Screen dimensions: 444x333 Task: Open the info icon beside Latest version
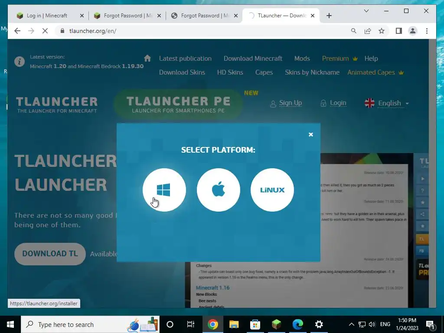click(20, 62)
